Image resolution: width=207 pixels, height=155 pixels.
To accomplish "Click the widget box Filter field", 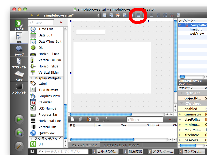I will (x=41, y=22).
